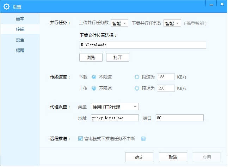Click the 代理设置 section label
The height and width of the screenshot is (167, 228).
(60, 107)
